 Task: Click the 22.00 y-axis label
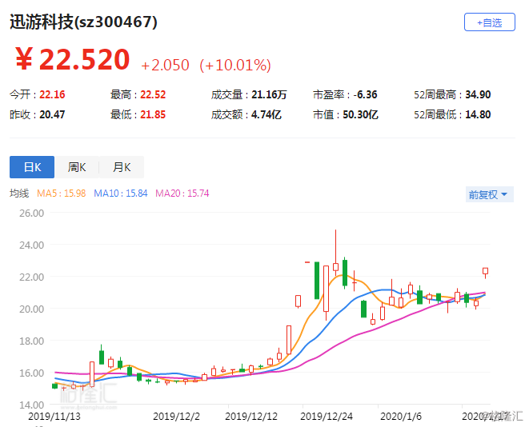[31, 277]
